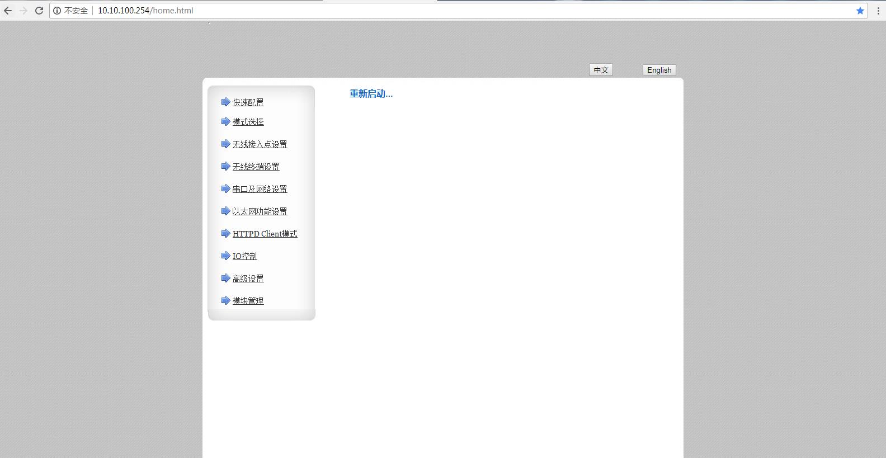Click the blue arrow beside IO控制
This screenshot has width=886, height=458.
click(225, 256)
